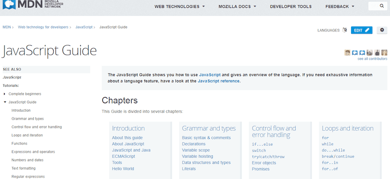Screen dimensions: 390x179
Task: Open for..in link
Action: [330, 163]
